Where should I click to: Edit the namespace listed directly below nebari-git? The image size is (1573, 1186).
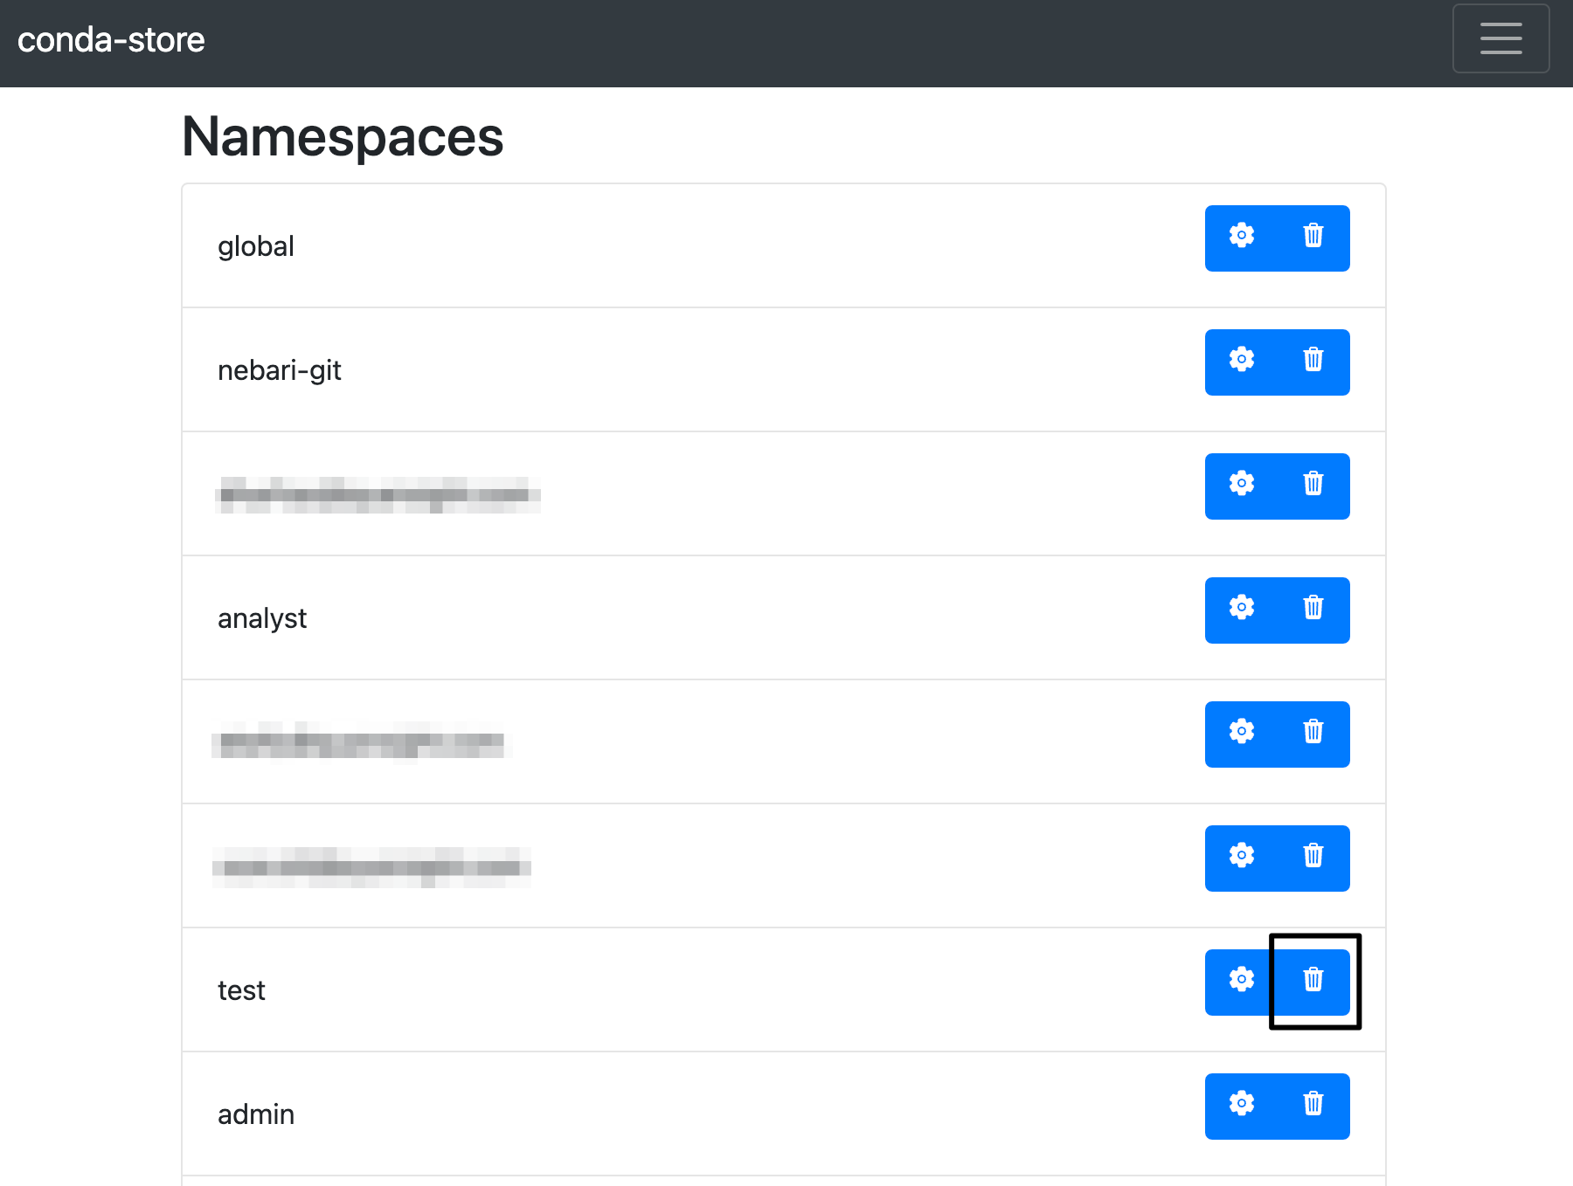pyautogui.click(x=1241, y=486)
